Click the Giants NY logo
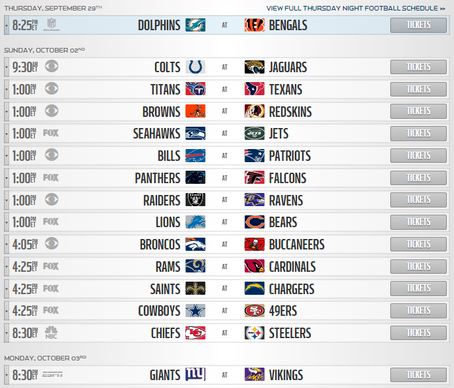 point(195,375)
